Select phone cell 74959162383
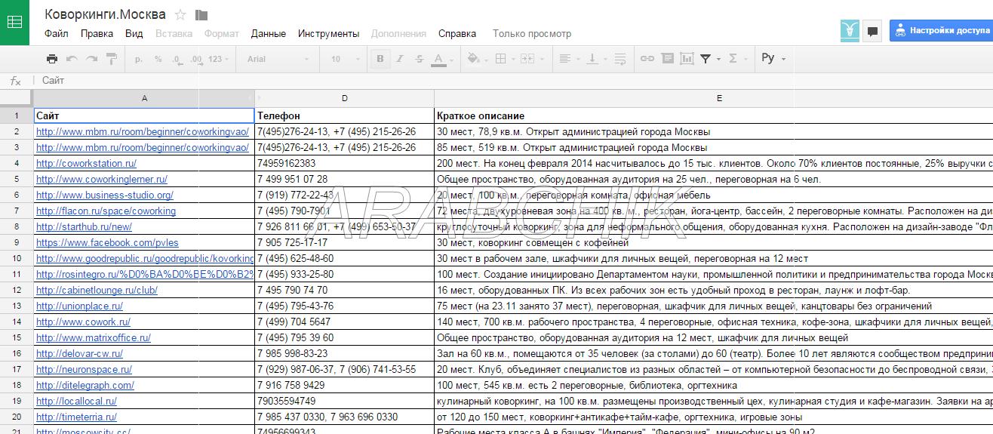Image resolution: width=993 pixels, height=434 pixels. pos(345,163)
